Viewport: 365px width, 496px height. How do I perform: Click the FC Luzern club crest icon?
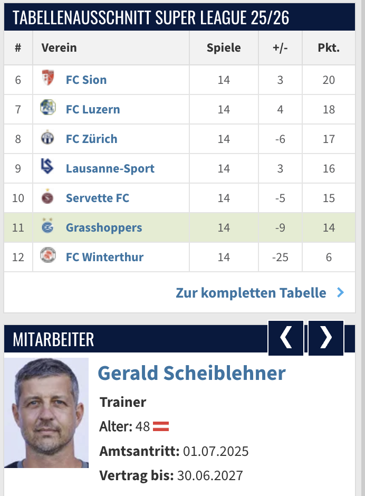click(x=48, y=108)
